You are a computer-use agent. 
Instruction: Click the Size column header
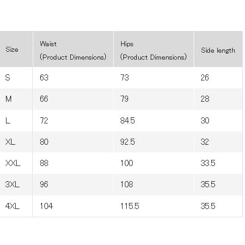(12, 49)
